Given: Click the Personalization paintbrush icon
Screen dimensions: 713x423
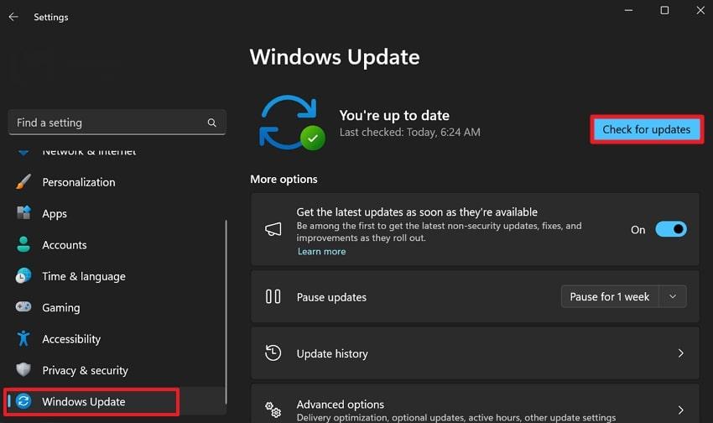Looking at the screenshot, I should tap(23, 182).
